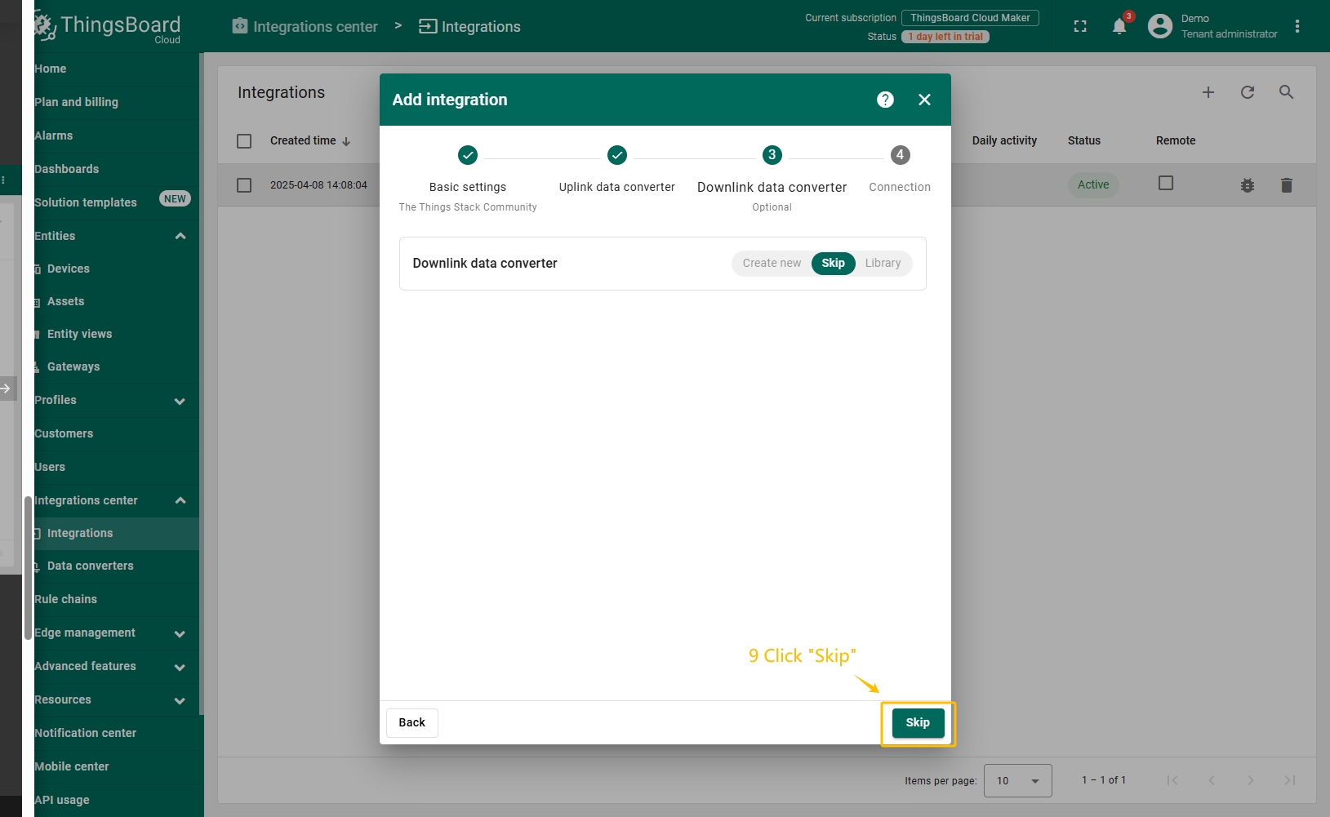This screenshot has height=817, width=1330.
Task: Check the integration row checkbox
Action: 244,185
